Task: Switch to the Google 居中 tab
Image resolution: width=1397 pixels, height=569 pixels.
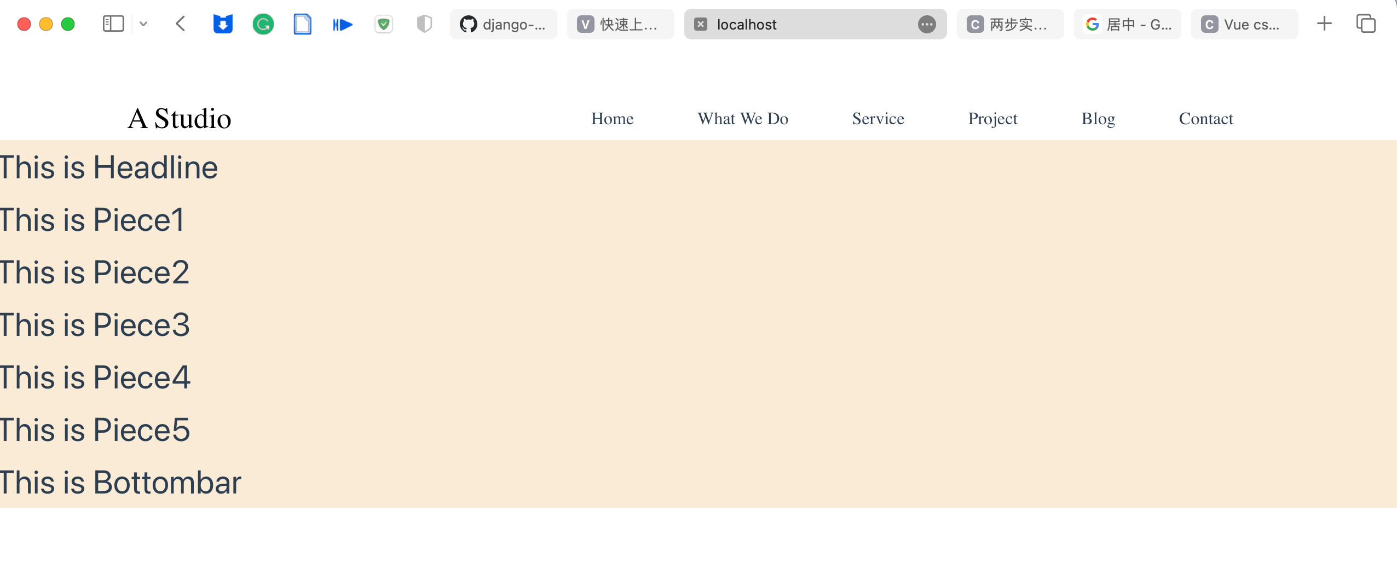Action: [x=1128, y=24]
